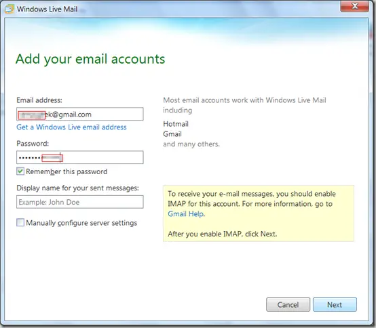Click the 'and many others.' text
Viewport: 376px width, 328px height.
(191, 144)
